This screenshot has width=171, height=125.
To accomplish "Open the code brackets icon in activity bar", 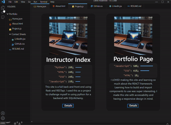I will 3,12.
